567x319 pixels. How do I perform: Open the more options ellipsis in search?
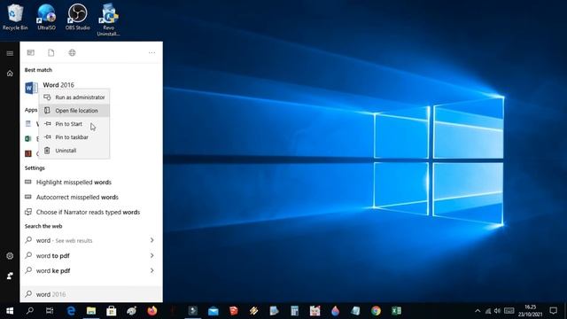[151, 53]
